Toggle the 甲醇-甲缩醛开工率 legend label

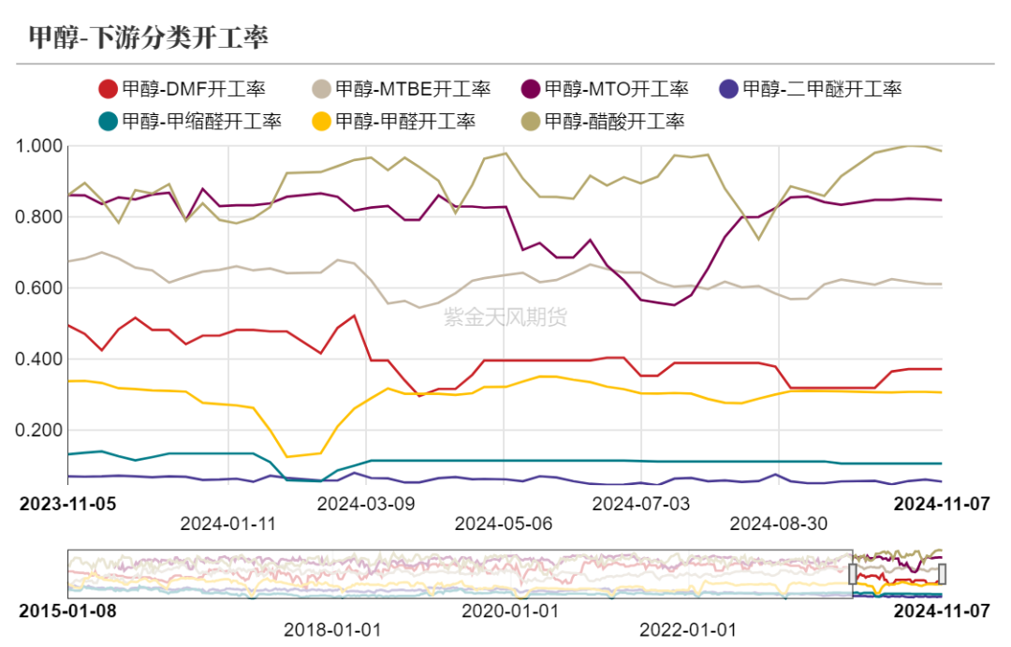201,121
